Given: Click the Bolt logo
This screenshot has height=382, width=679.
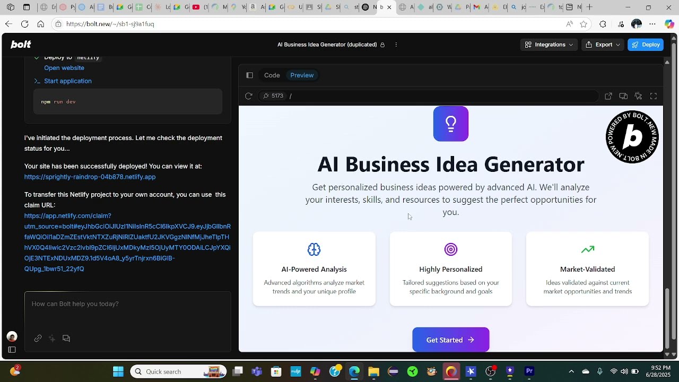Looking at the screenshot, I should tap(21, 45).
